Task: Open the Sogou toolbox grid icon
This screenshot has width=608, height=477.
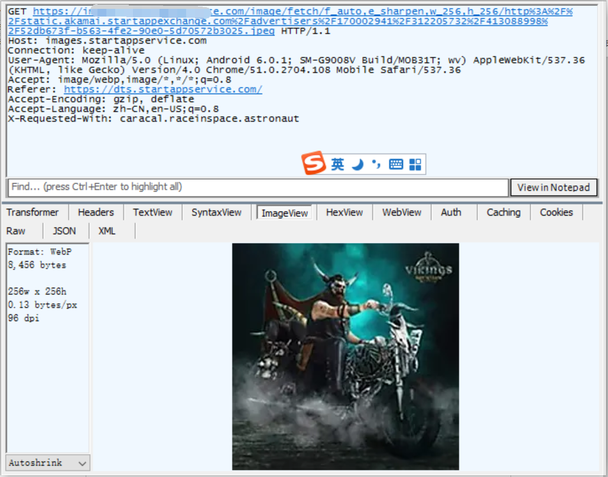Action: pyautogui.click(x=415, y=164)
